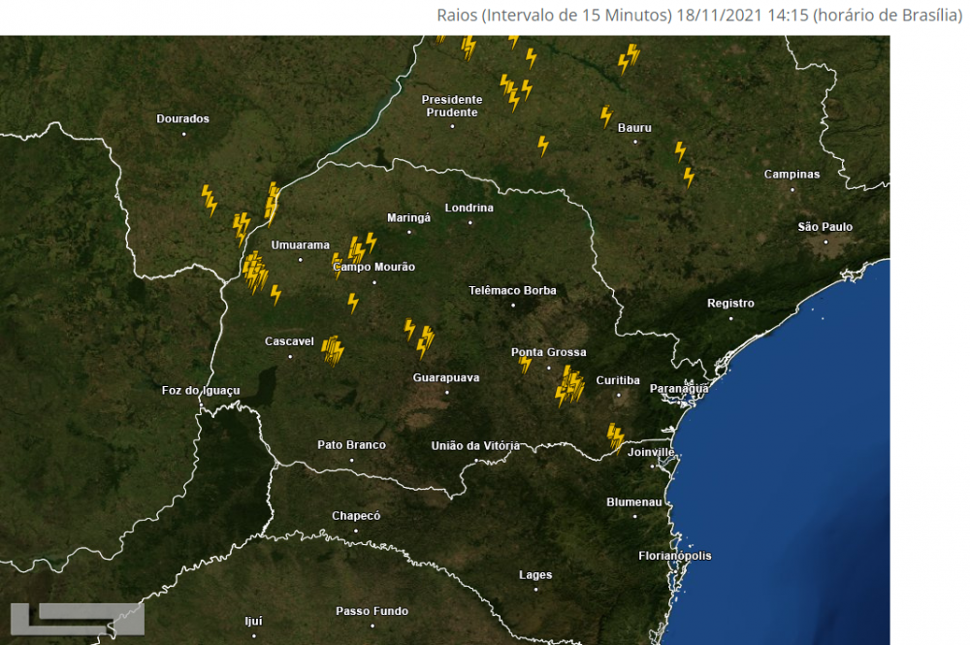Click the lightning cluster east of Cascavel
The height and width of the screenshot is (645, 970).
[x=333, y=351]
